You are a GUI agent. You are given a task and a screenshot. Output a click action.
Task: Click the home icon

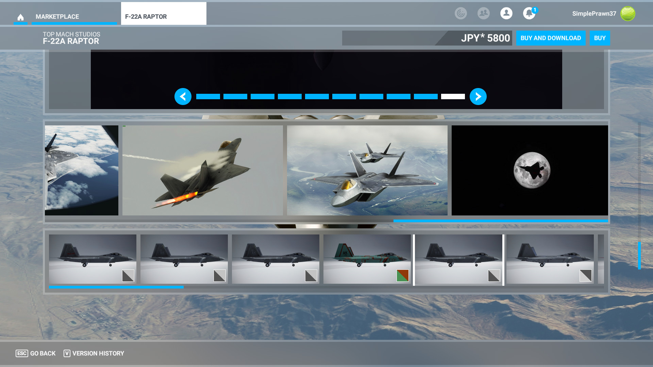coord(20,17)
